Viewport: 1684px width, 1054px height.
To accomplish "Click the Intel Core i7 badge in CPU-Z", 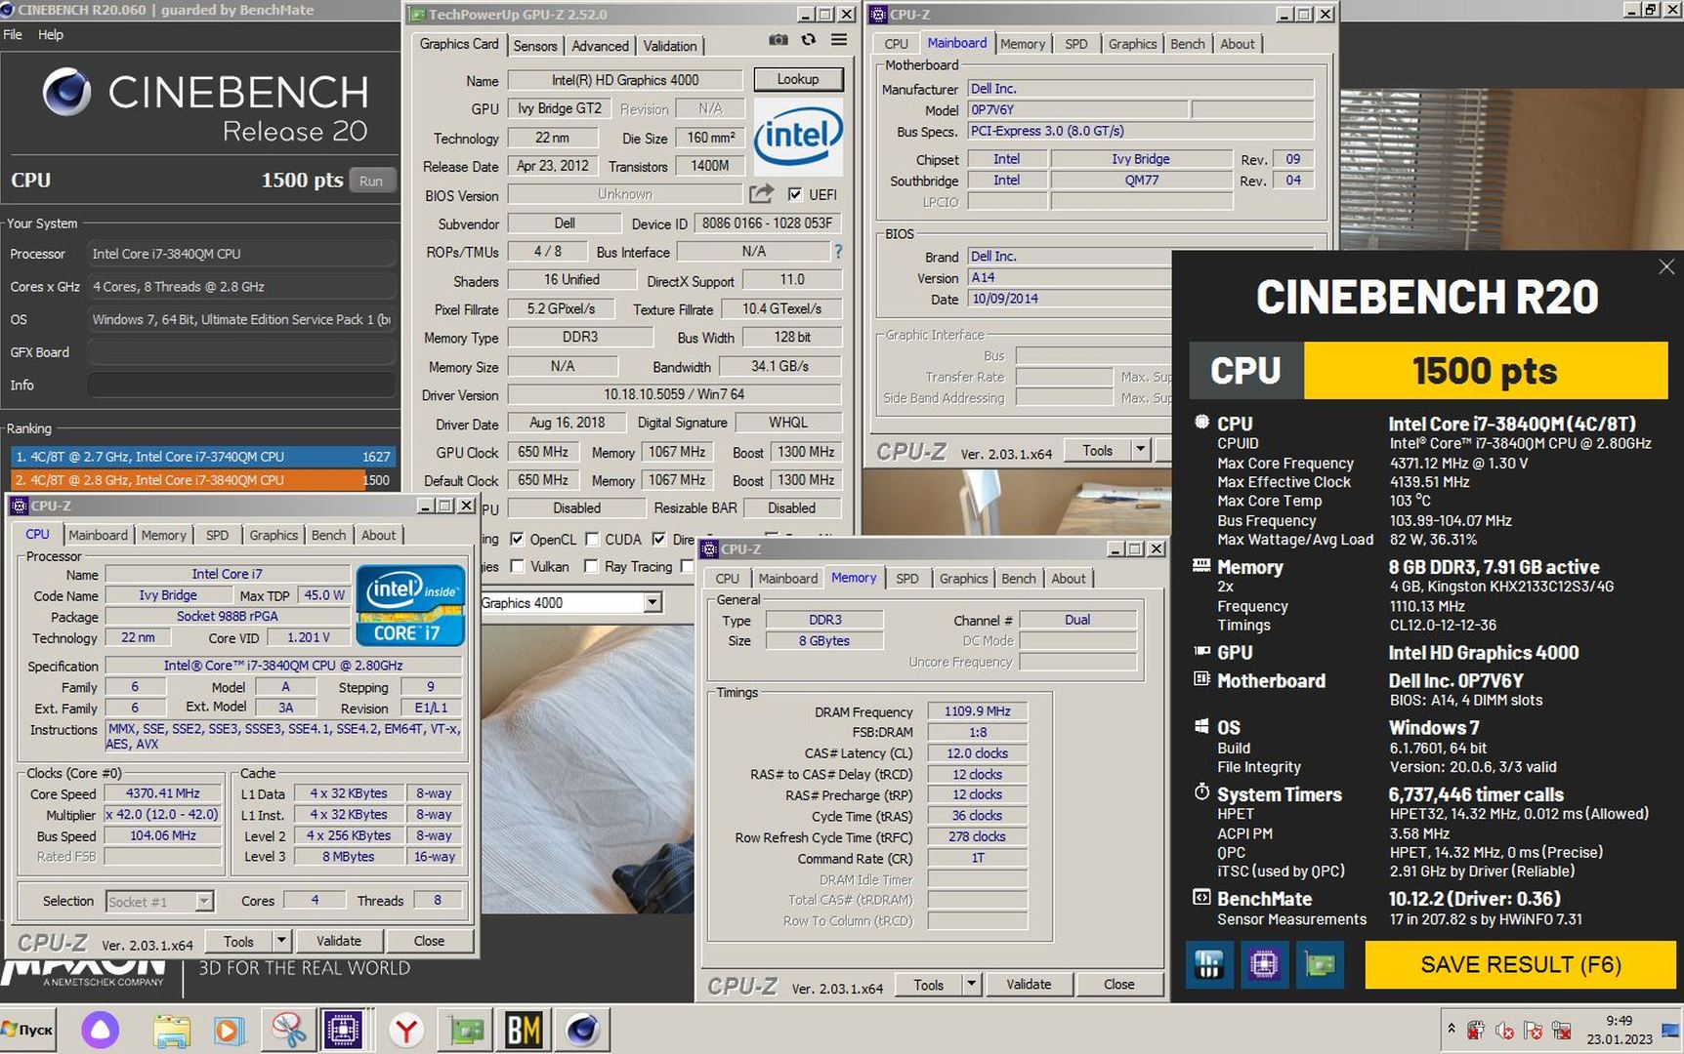I will pos(410,605).
